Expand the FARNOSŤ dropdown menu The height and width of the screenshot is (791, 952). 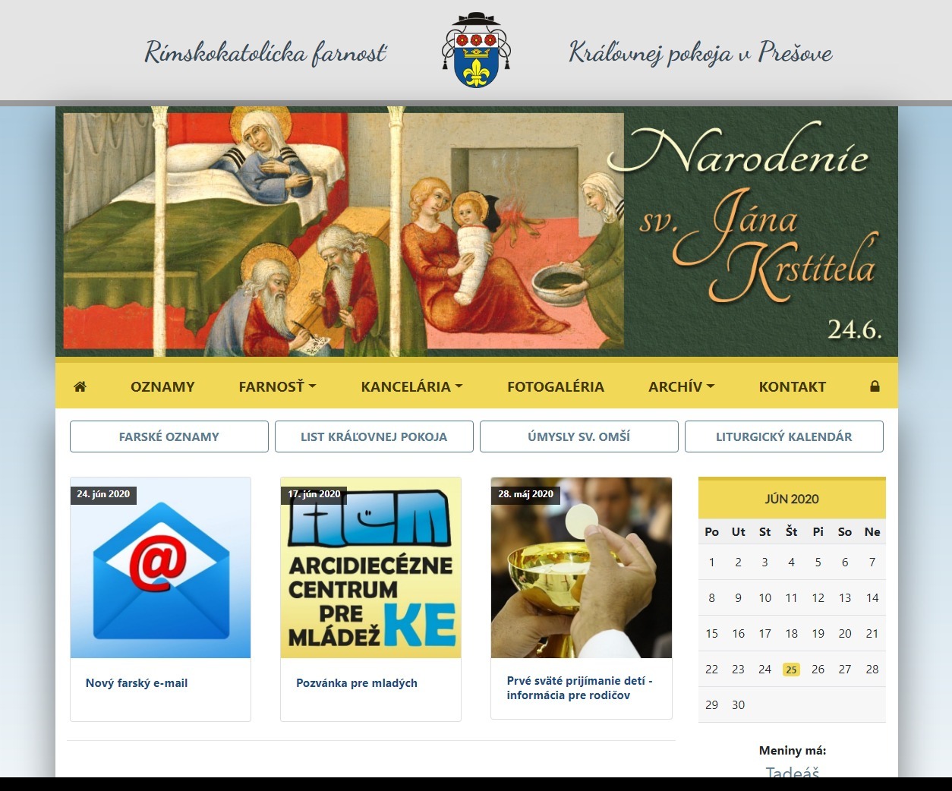click(x=277, y=386)
